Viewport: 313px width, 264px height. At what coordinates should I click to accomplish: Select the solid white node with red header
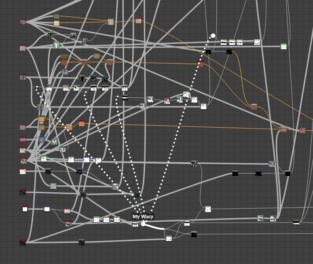[25, 209]
